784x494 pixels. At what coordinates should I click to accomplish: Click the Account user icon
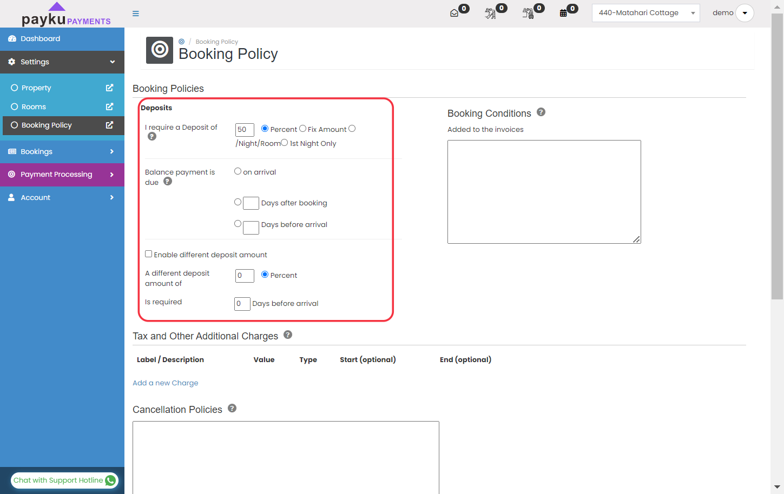[x=11, y=198]
